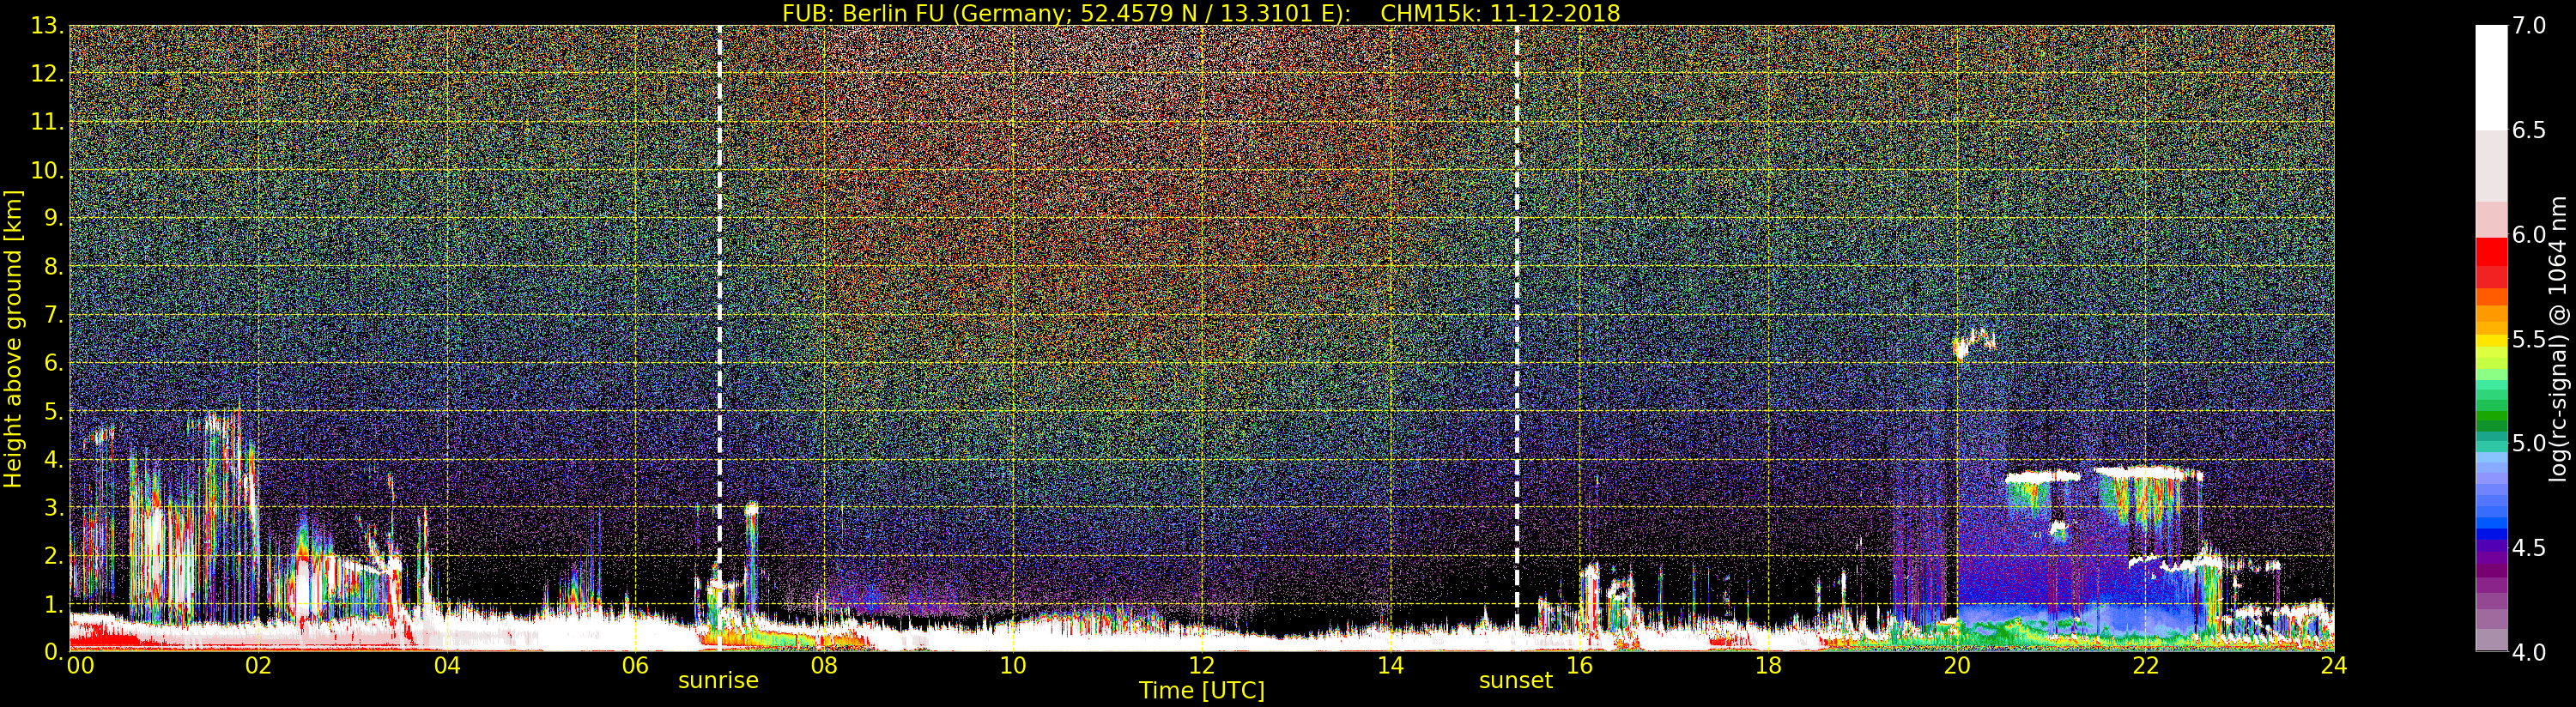
Task: Click the 'sunrise' label below the axis
Action: coord(718,681)
